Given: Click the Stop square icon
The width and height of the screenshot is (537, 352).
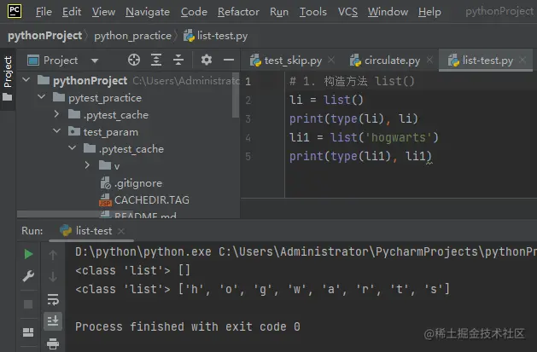Looking at the screenshot, I should (x=28, y=303).
